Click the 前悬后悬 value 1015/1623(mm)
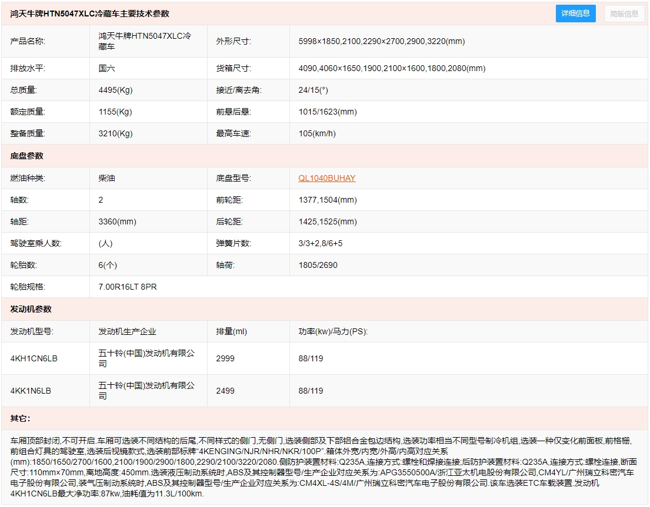 pyautogui.click(x=328, y=112)
